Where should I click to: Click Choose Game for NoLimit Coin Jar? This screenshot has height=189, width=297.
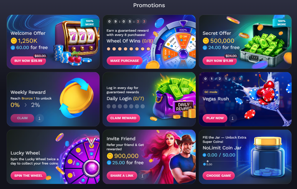[x=219, y=176]
